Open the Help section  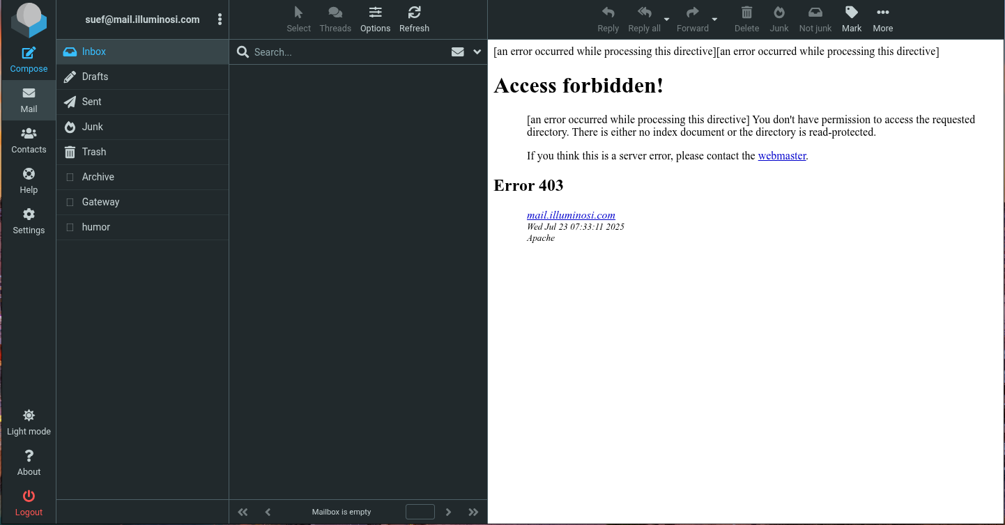tap(29, 181)
